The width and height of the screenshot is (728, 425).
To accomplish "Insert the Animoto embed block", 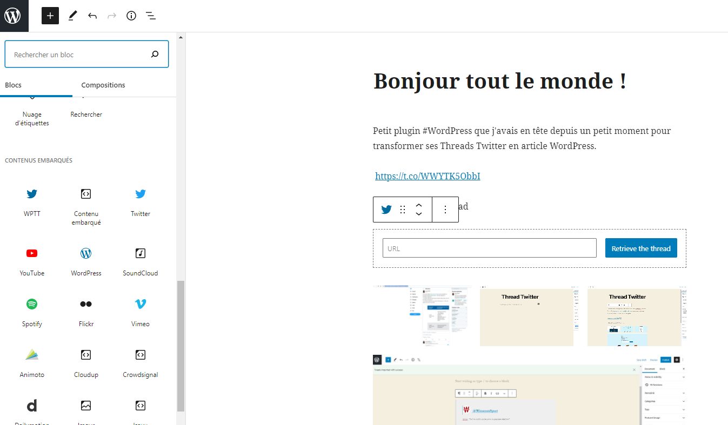I will click(x=32, y=363).
